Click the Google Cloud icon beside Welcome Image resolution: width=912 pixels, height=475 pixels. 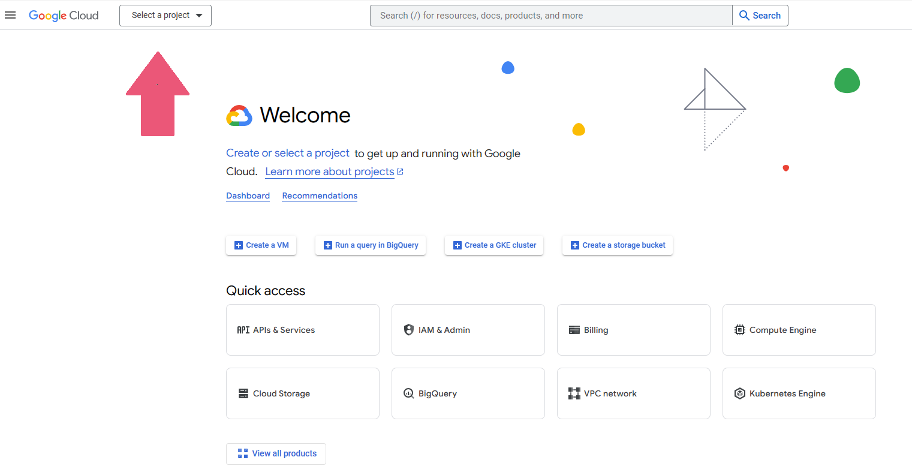click(239, 116)
